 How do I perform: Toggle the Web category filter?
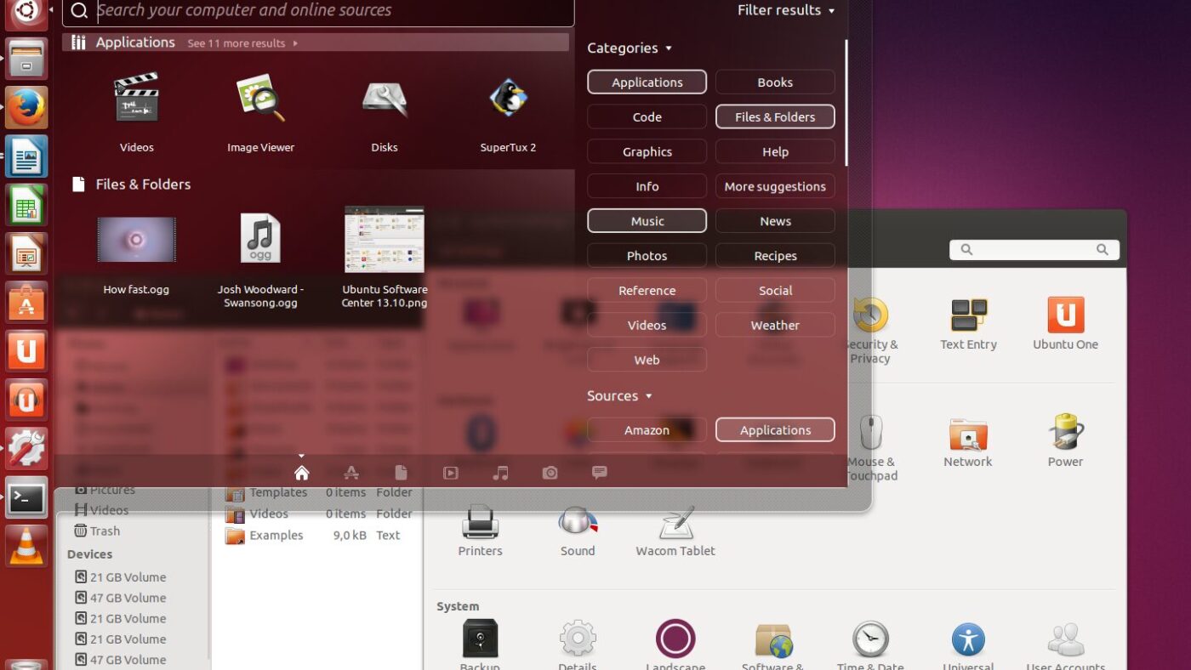click(x=647, y=360)
